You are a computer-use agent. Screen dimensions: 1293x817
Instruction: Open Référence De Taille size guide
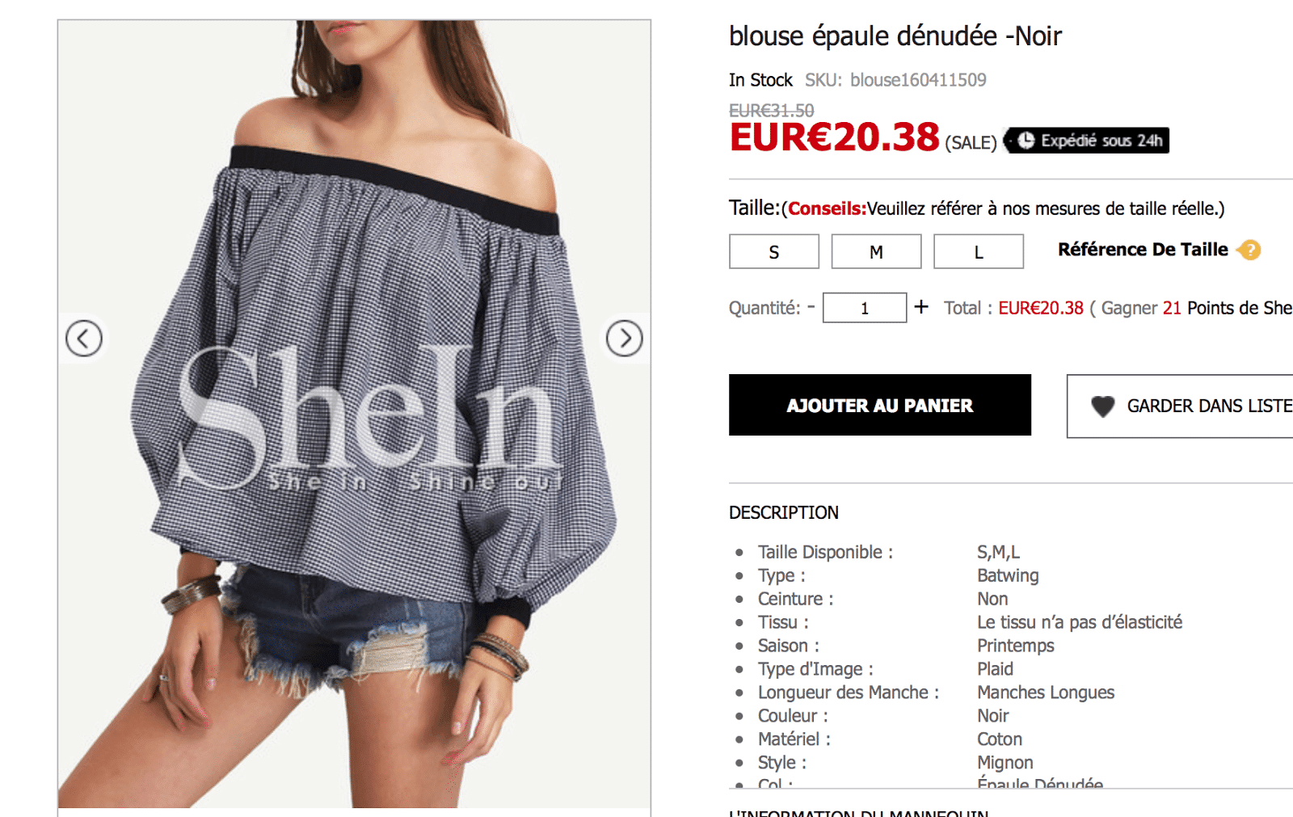(1143, 250)
